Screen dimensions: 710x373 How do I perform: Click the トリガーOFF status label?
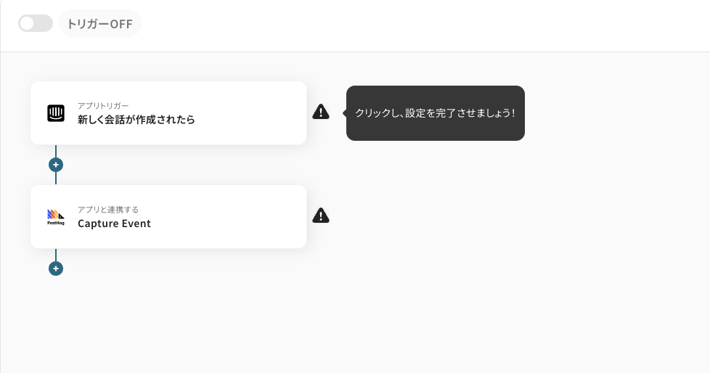(99, 24)
